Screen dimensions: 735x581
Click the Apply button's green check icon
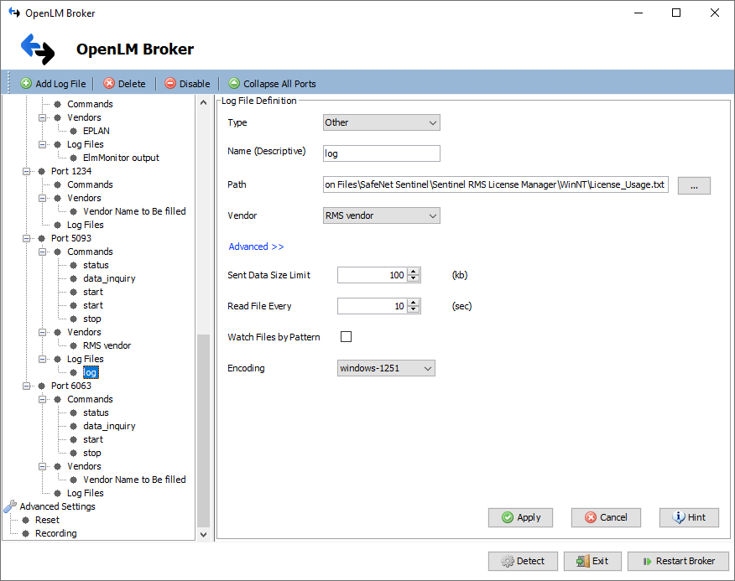coord(507,517)
